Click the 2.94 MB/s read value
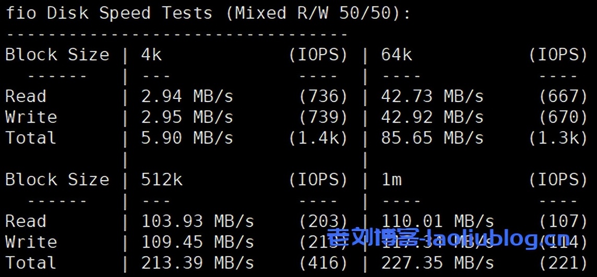This screenshot has height=277, width=597. point(187,96)
